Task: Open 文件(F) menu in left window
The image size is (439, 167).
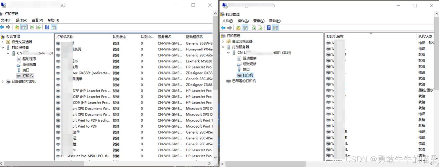Action: pyautogui.click(x=6, y=20)
